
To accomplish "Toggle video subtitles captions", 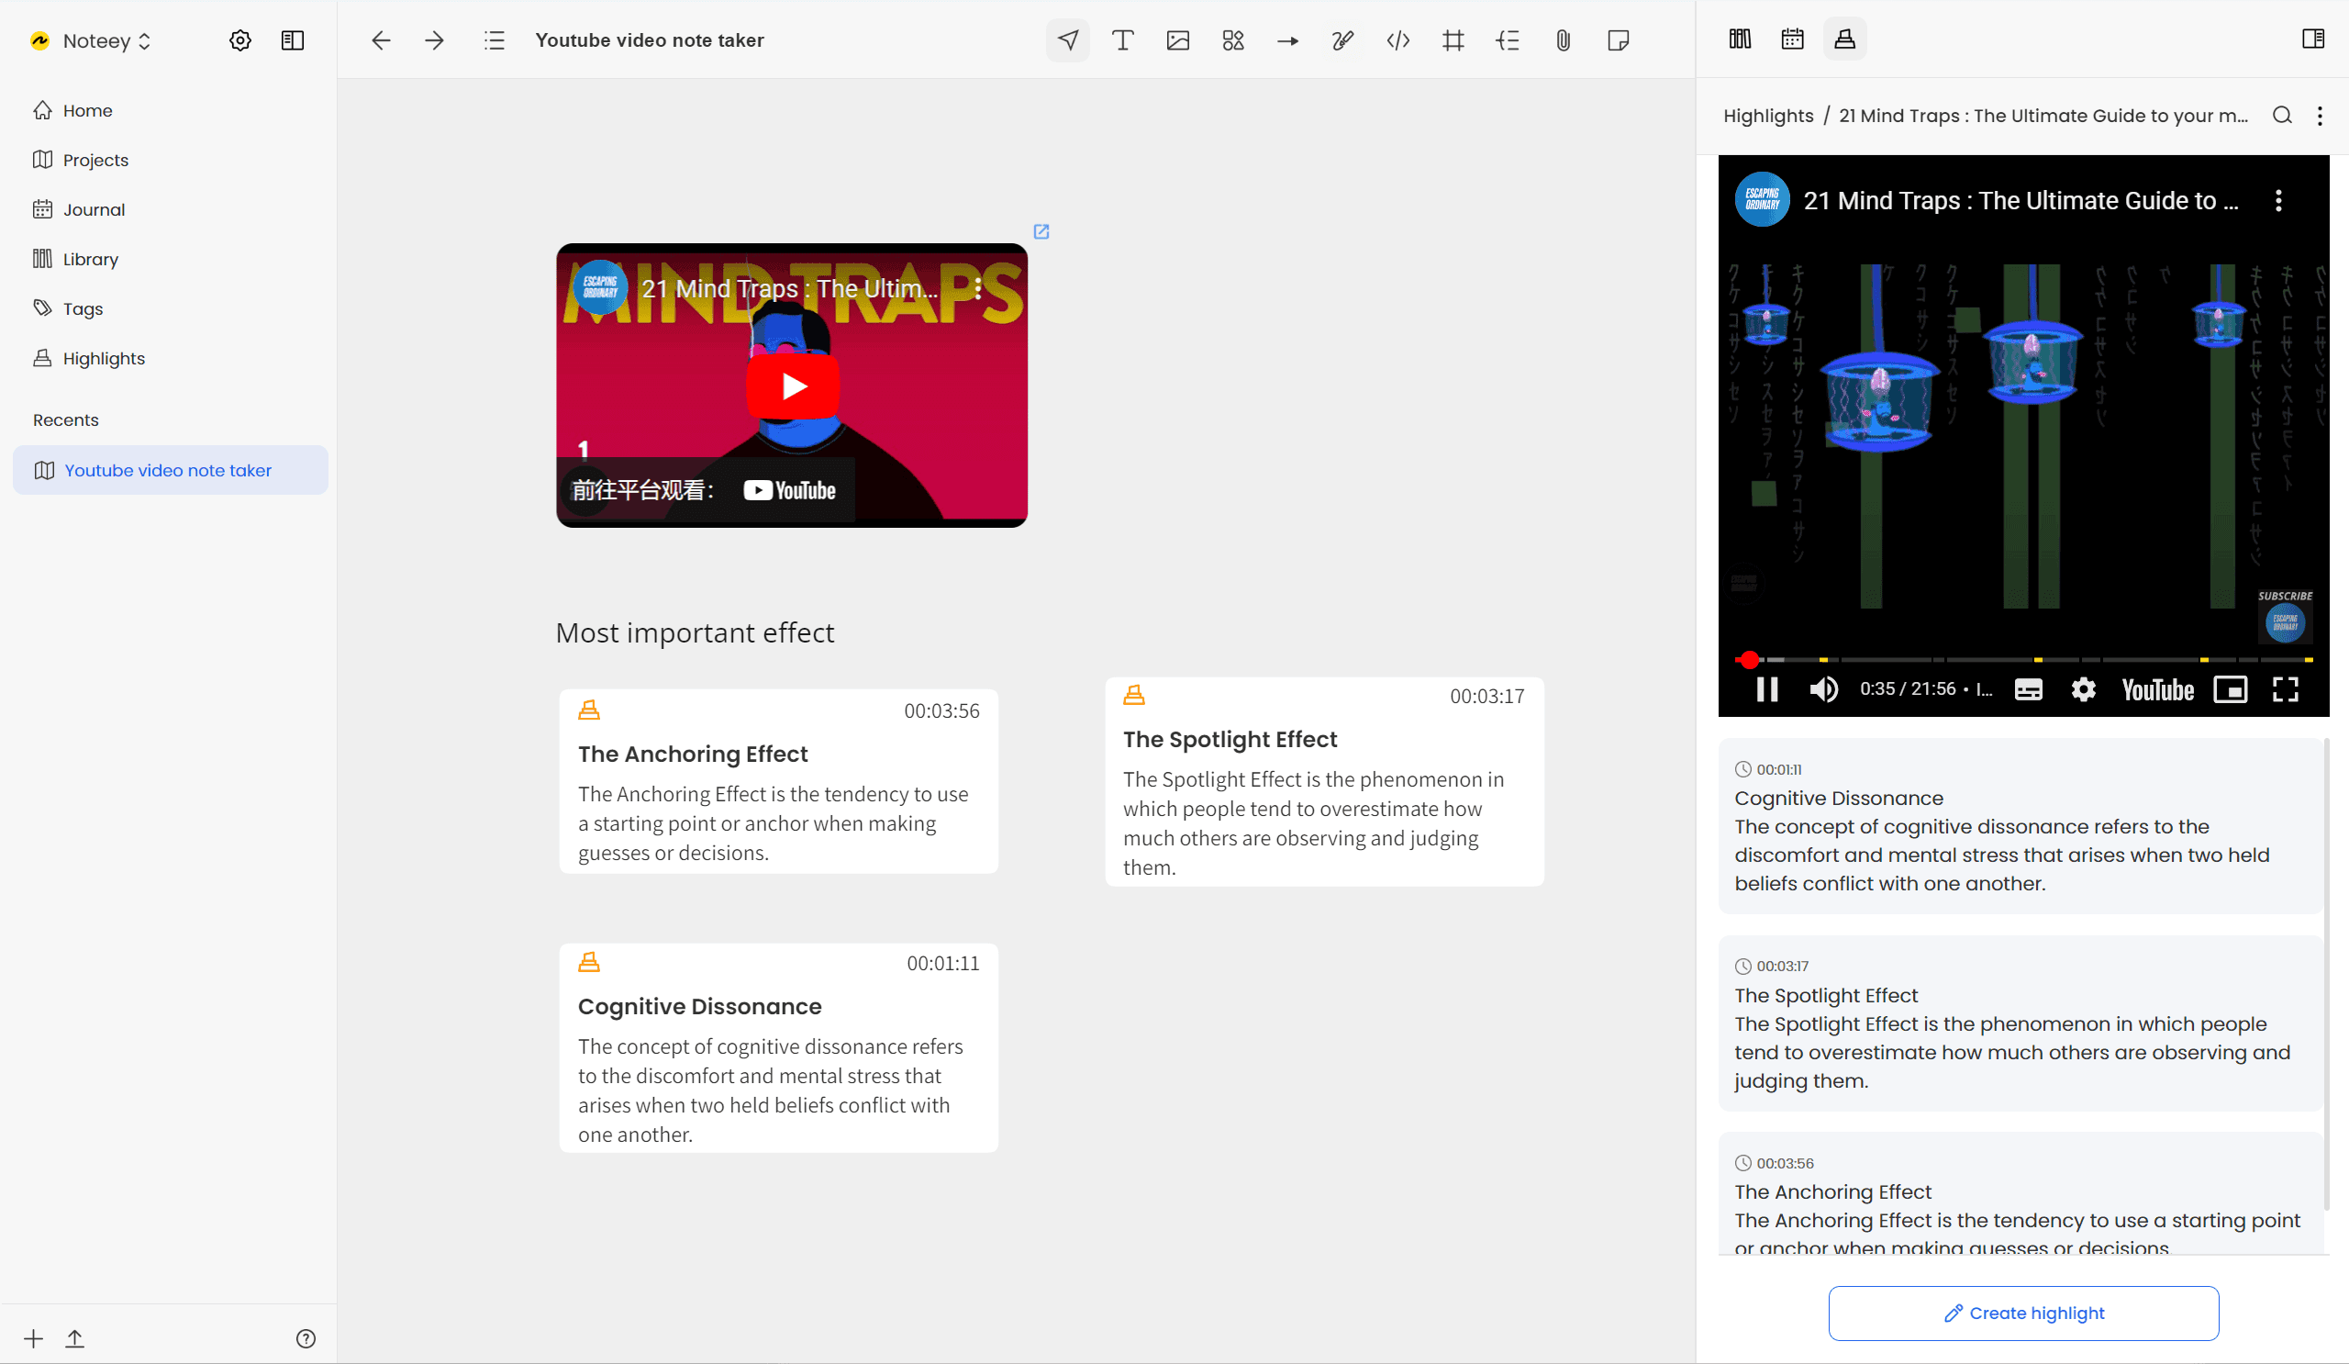I will pos(2029,689).
